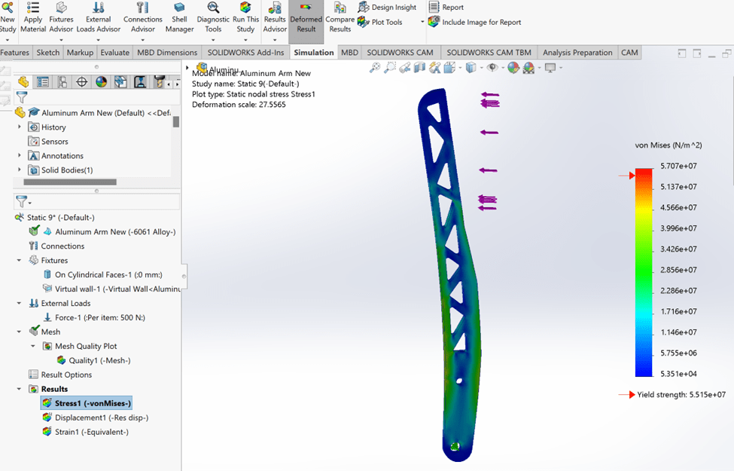
Task: Collapse the Fixtures tree node
Action: coord(20,260)
